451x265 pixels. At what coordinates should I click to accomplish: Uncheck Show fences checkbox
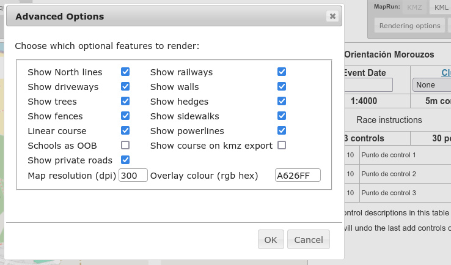(125, 116)
